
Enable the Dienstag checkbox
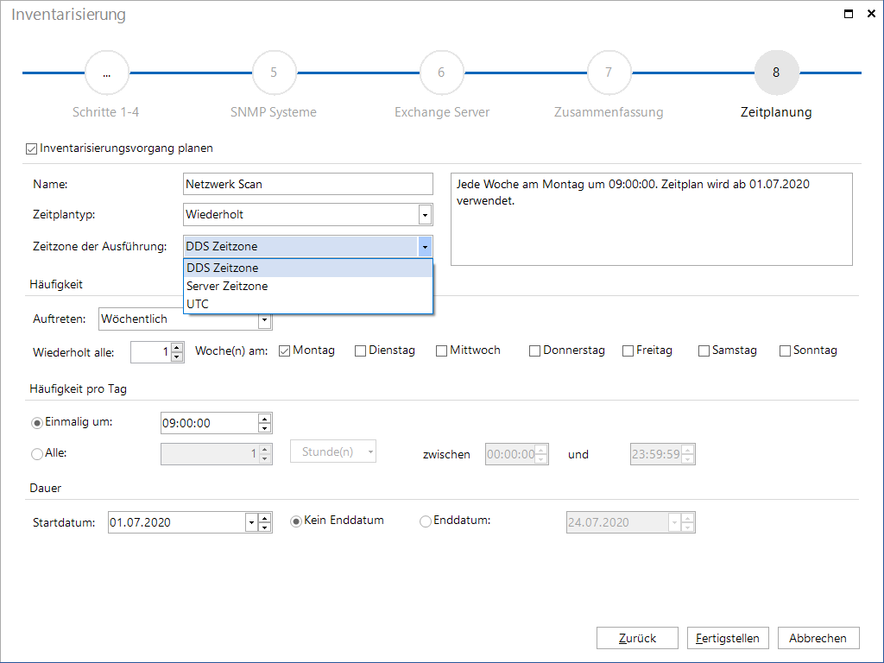360,350
